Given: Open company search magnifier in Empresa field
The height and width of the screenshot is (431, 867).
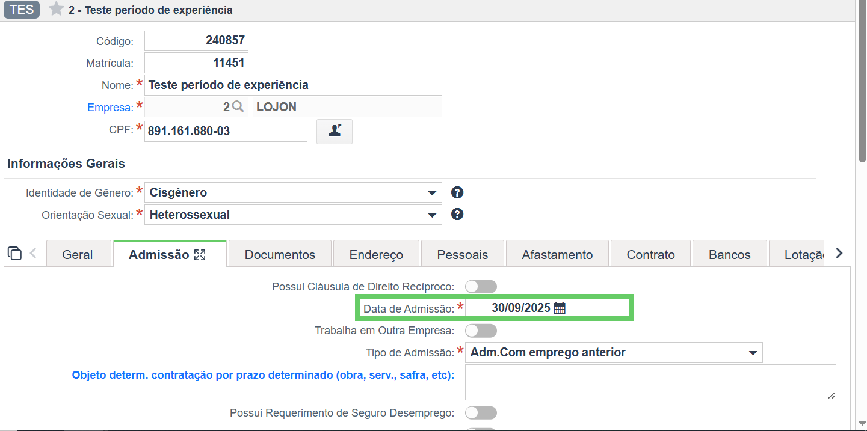Looking at the screenshot, I should [x=238, y=107].
